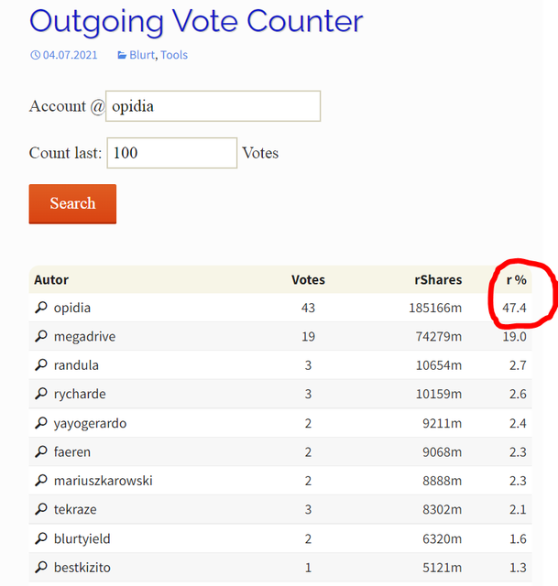
Task: Open the Blurt category link
Action: (x=142, y=55)
